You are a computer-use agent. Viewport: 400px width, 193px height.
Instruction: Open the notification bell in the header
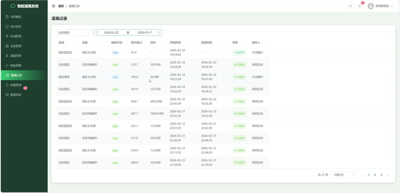click(360, 6)
